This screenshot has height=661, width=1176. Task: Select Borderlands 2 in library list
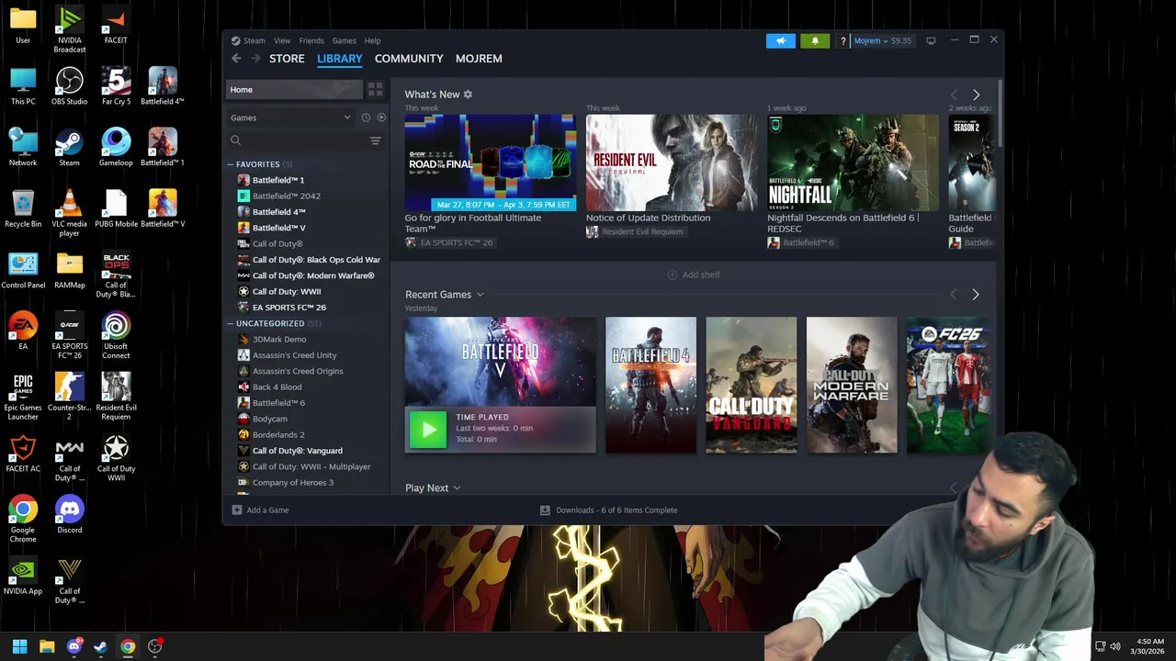pos(278,434)
